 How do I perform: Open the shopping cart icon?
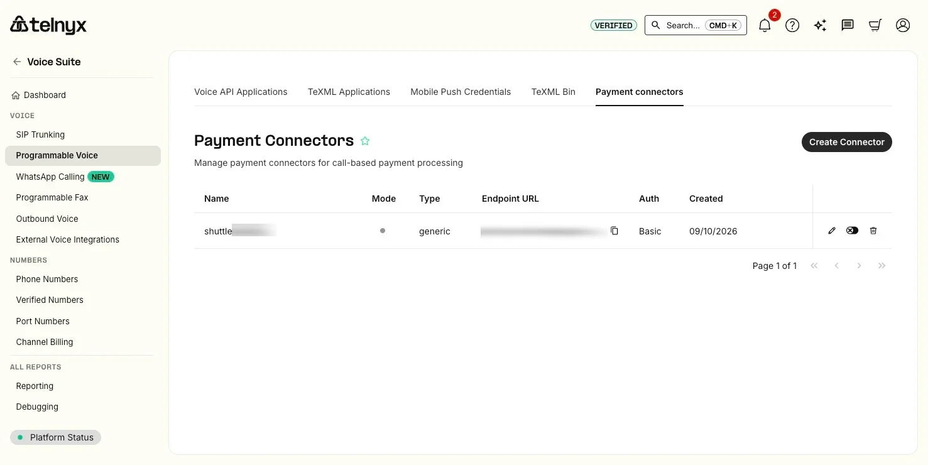(x=875, y=25)
